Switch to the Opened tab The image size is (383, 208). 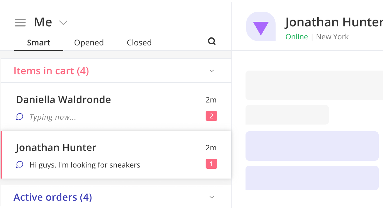(89, 43)
